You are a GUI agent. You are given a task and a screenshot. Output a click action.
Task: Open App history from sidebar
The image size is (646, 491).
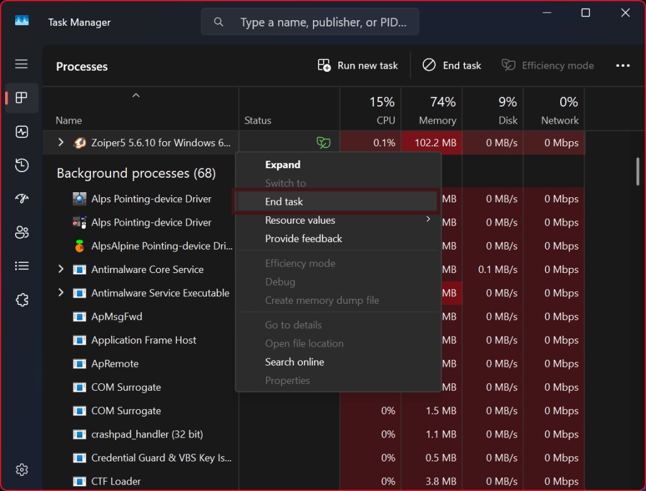(21, 166)
